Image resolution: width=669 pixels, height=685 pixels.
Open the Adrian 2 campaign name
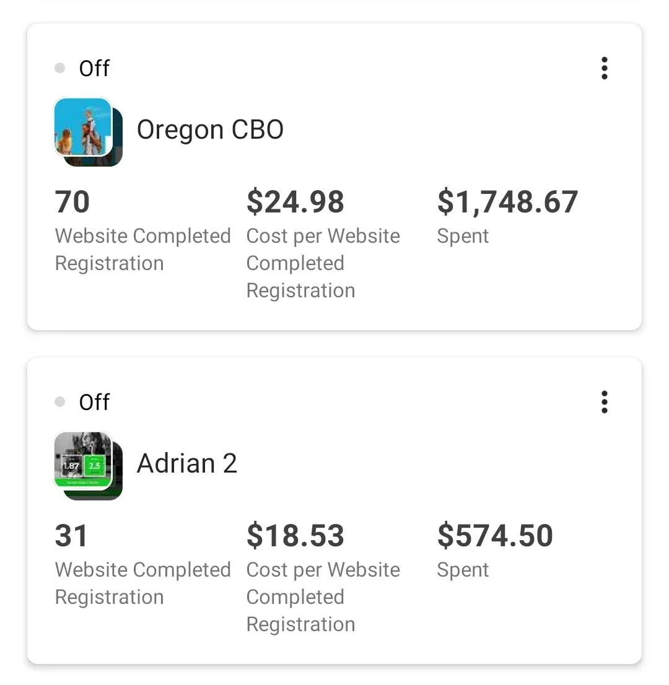click(x=187, y=463)
